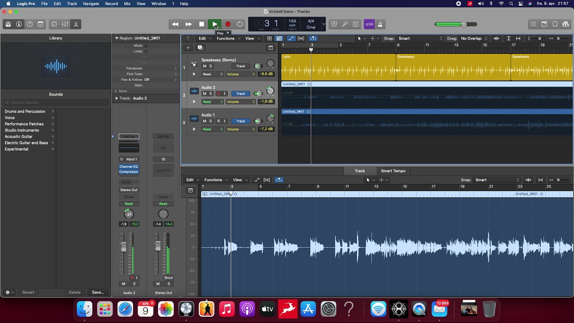
Task: Click the Save... button in Library
Action: (x=98, y=292)
